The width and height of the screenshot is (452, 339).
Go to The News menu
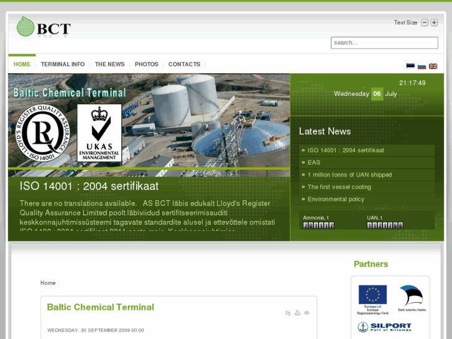(x=110, y=64)
